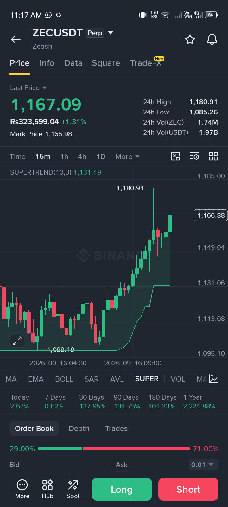Open indicator chart settings icon beside VOL
This screenshot has width=228, height=507.
213,379
